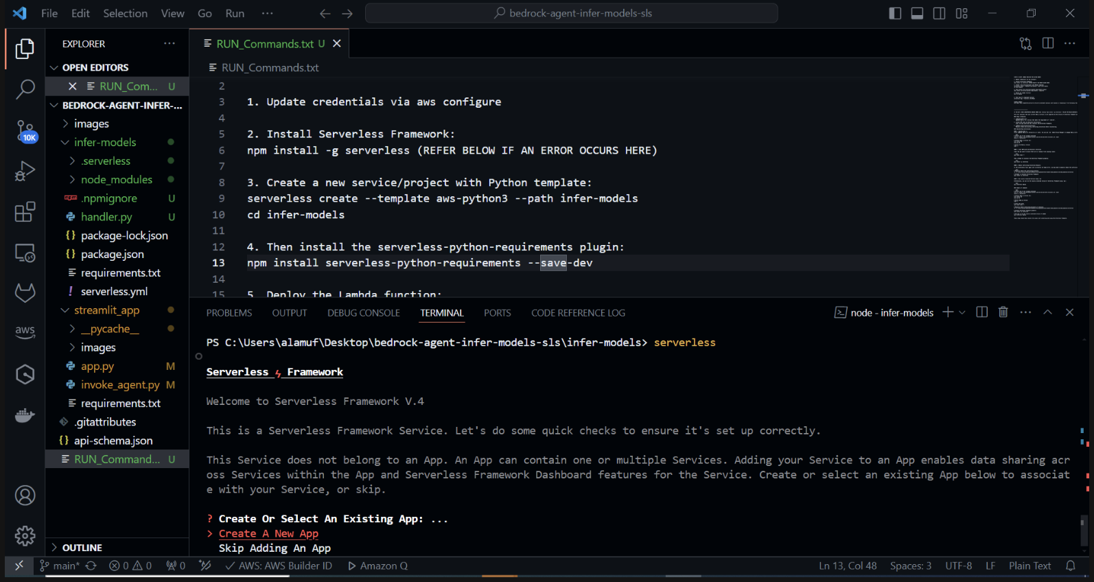Switch to the OUTPUT panel tab
1094x582 pixels.
coord(290,313)
